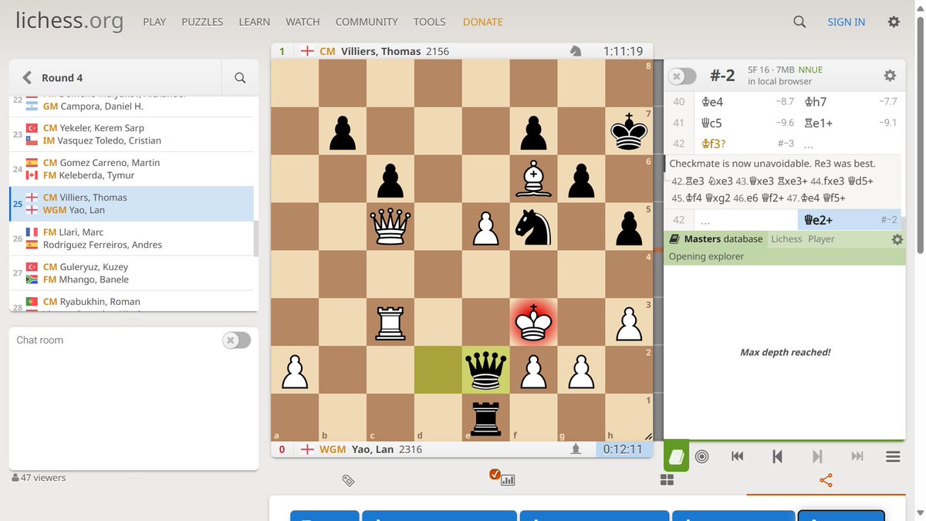Toggle the green opening explorer book icon

675,456
